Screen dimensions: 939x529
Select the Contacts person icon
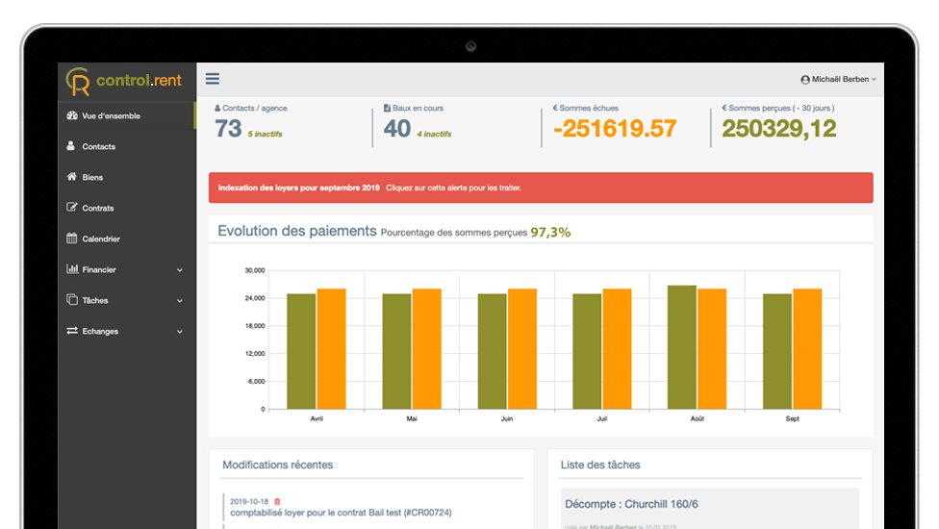point(71,146)
